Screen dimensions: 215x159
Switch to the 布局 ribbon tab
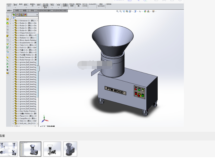click(x=17, y=11)
